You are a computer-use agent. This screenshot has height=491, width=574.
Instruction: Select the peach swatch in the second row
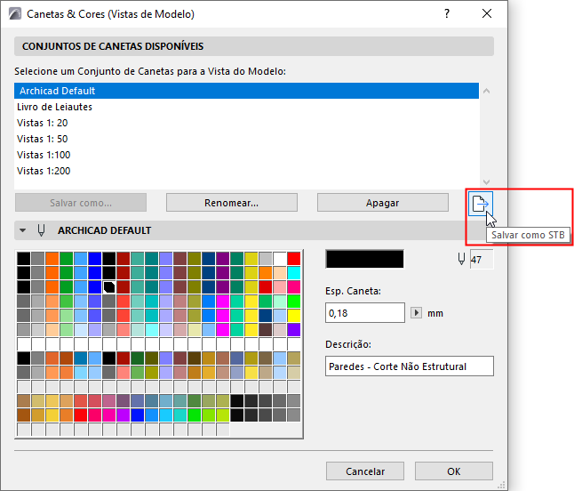[280, 273]
